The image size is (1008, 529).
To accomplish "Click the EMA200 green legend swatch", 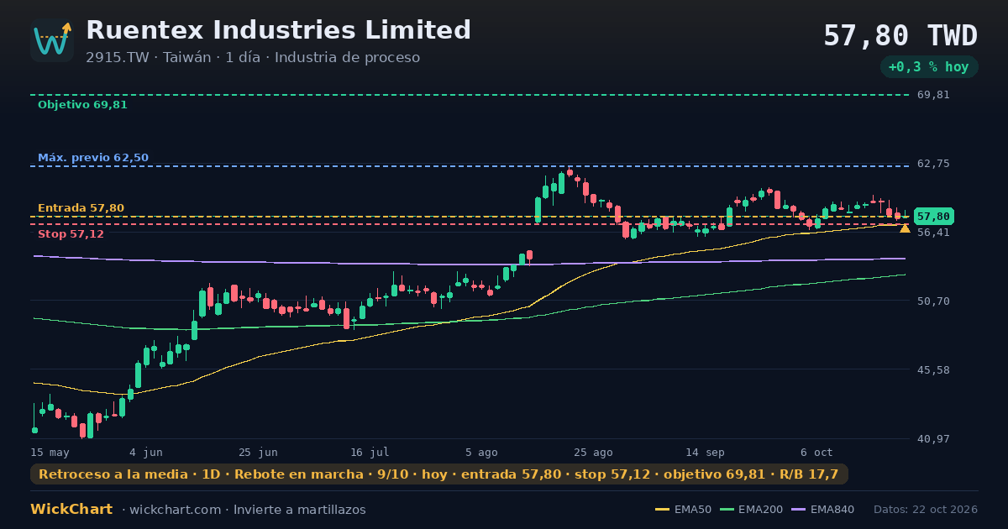I will (727, 510).
